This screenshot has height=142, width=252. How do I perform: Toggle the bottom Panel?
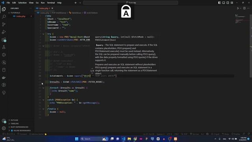pyautogui.click(x=224, y=3)
